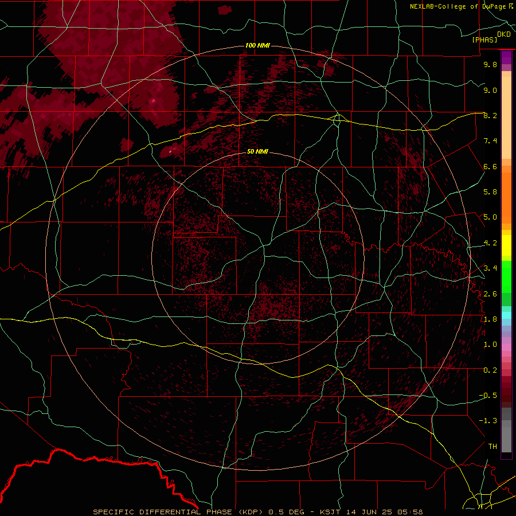Click the 0.5 DEG elevation text
This screenshot has height=516, width=516.
click(287, 512)
